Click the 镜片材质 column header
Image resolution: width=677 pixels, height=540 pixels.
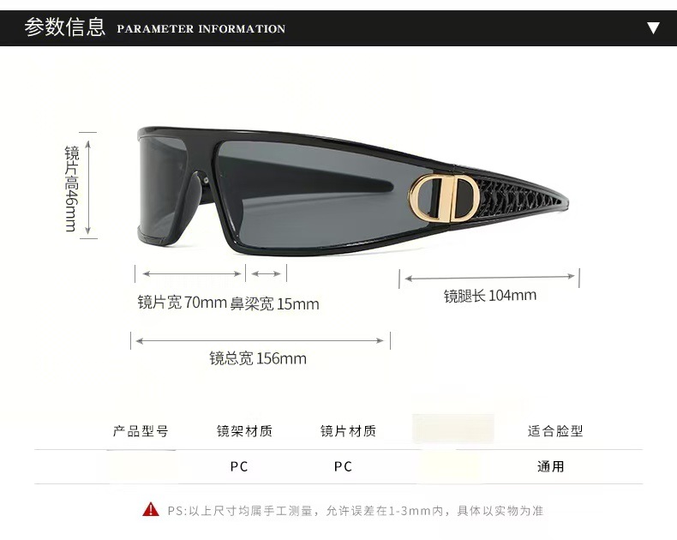coord(348,430)
